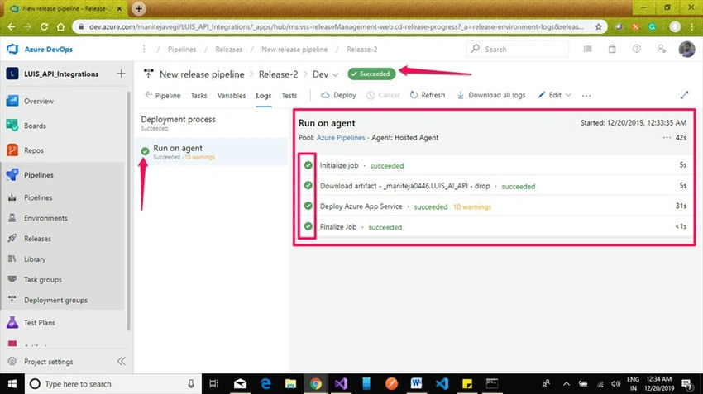Click the Search box in the header
Image resolution: width=703 pixels, height=394 pixels.
(518, 49)
